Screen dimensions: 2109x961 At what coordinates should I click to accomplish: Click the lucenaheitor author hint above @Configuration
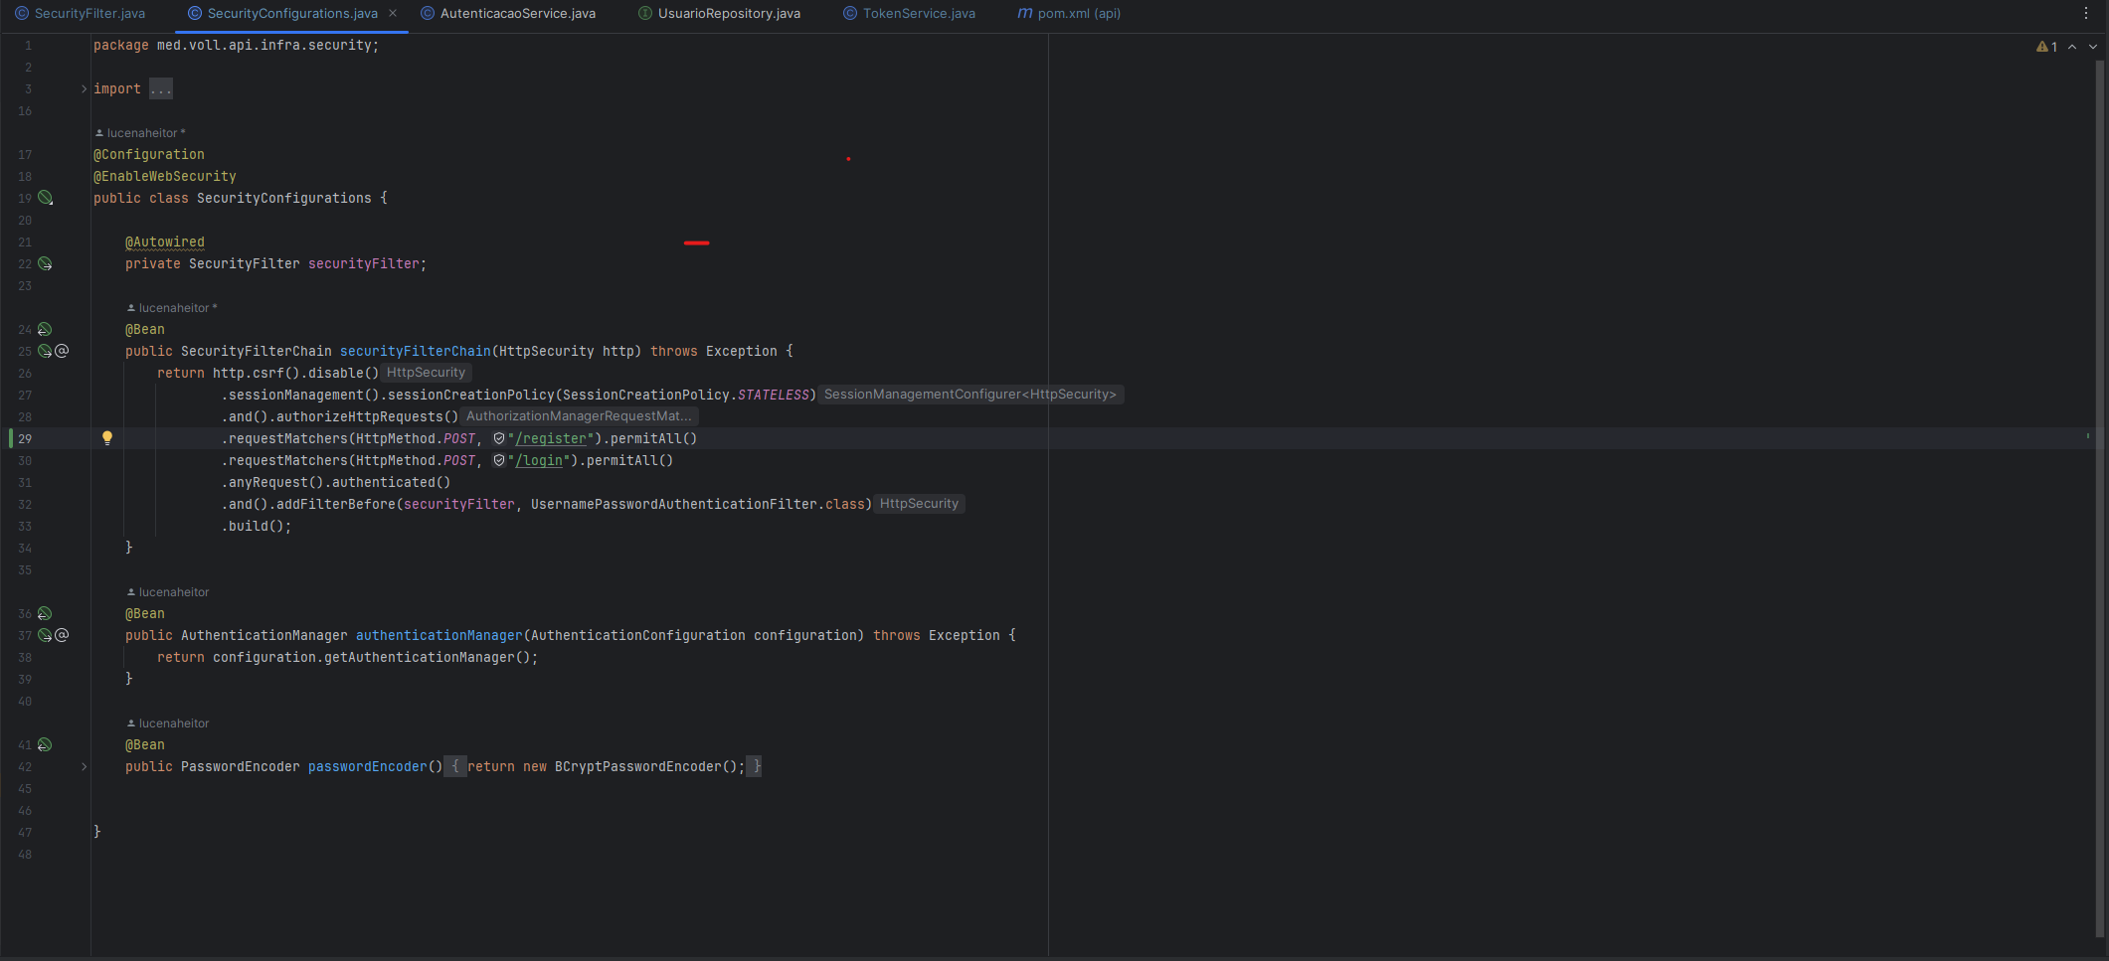click(140, 133)
